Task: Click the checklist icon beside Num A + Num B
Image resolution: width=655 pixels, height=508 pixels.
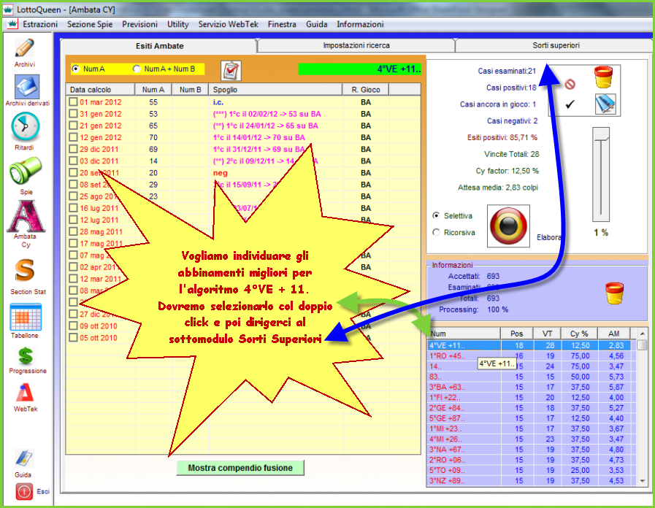Action: coord(231,71)
